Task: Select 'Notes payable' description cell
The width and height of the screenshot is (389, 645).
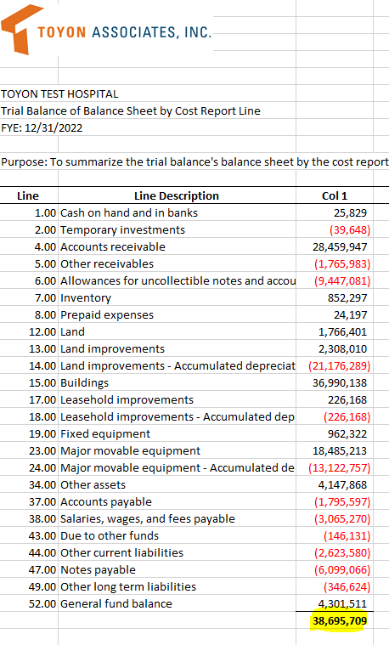Action: 177,569
